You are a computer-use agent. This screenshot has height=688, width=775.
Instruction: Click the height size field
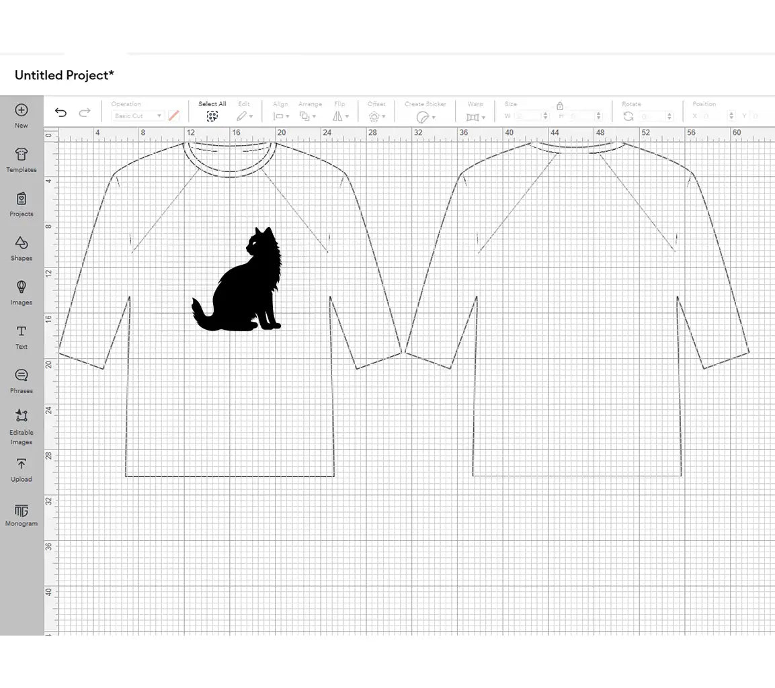pyautogui.click(x=581, y=116)
